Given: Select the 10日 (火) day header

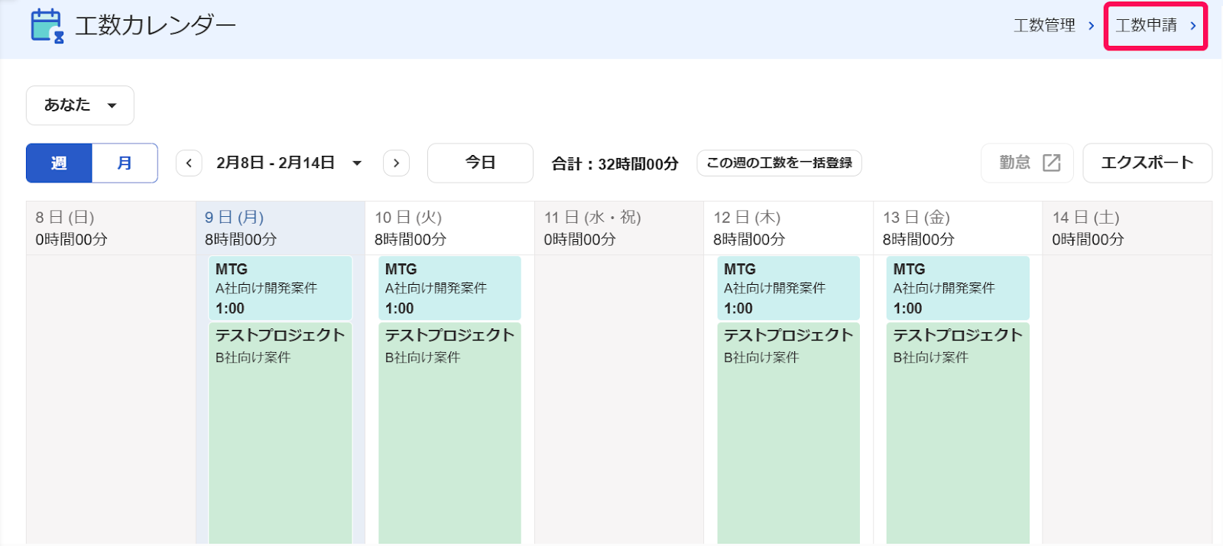Looking at the screenshot, I should tap(450, 228).
